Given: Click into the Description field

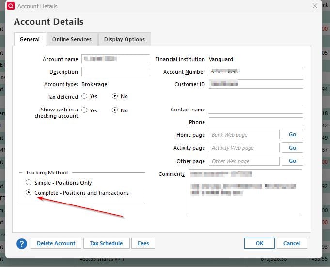Looking at the screenshot, I should click(116, 72).
